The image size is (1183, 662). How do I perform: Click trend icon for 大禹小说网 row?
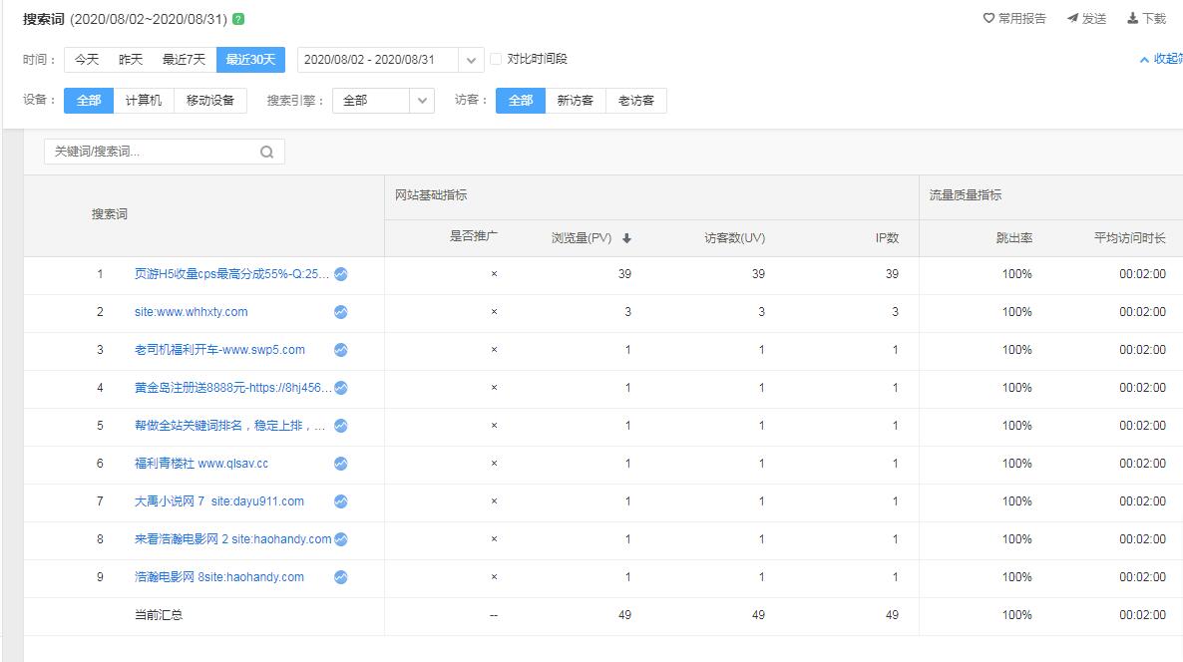coord(341,501)
